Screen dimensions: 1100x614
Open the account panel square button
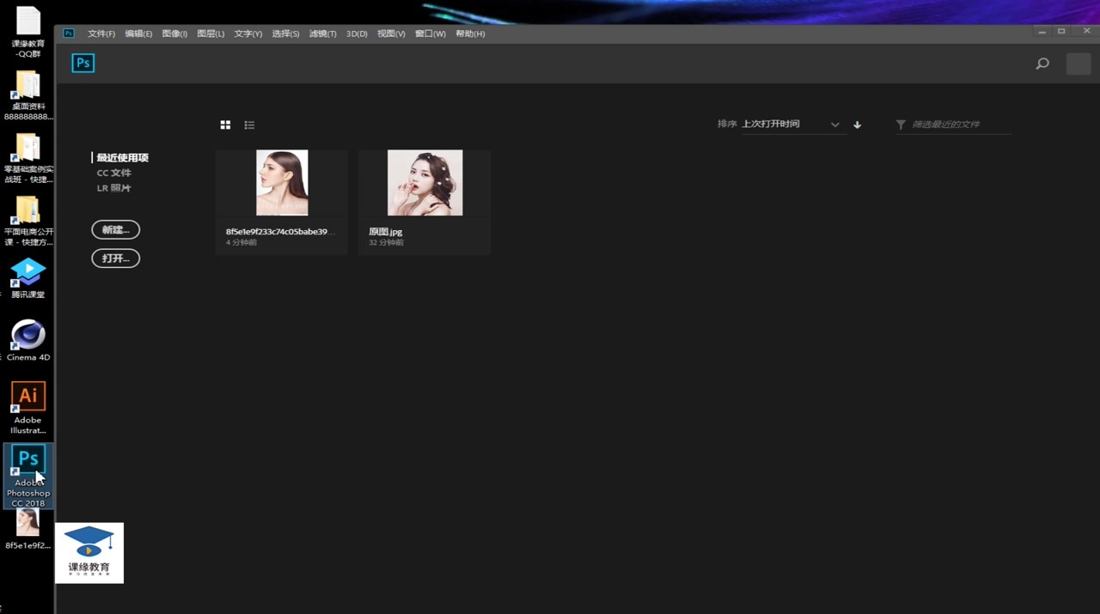tap(1079, 64)
